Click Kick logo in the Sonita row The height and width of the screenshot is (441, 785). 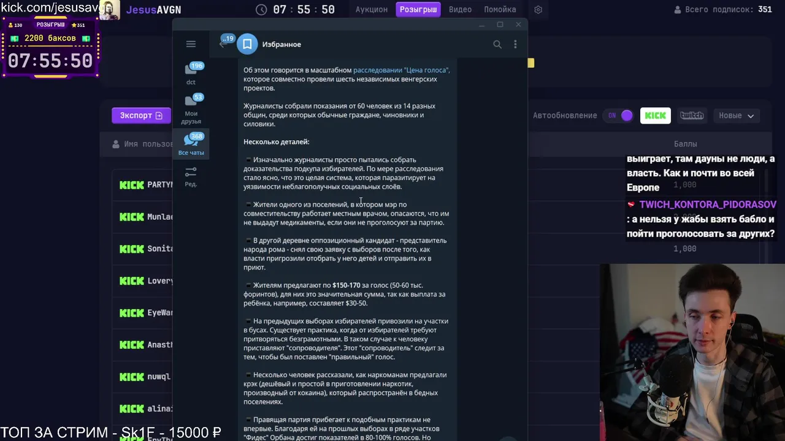click(132, 249)
